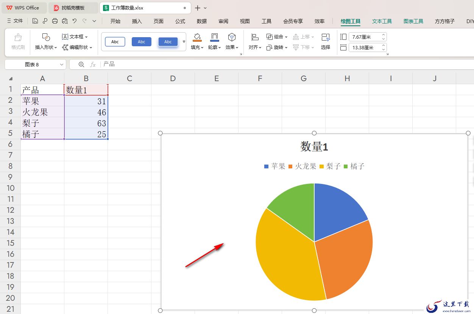Expand quick access toolbar customize chevron
Image resolution: width=474 pixels, height=314 pixels.
(94, 21)
